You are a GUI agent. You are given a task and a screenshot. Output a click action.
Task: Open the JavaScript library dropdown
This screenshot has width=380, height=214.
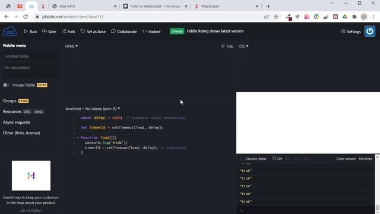coord(93,109)
